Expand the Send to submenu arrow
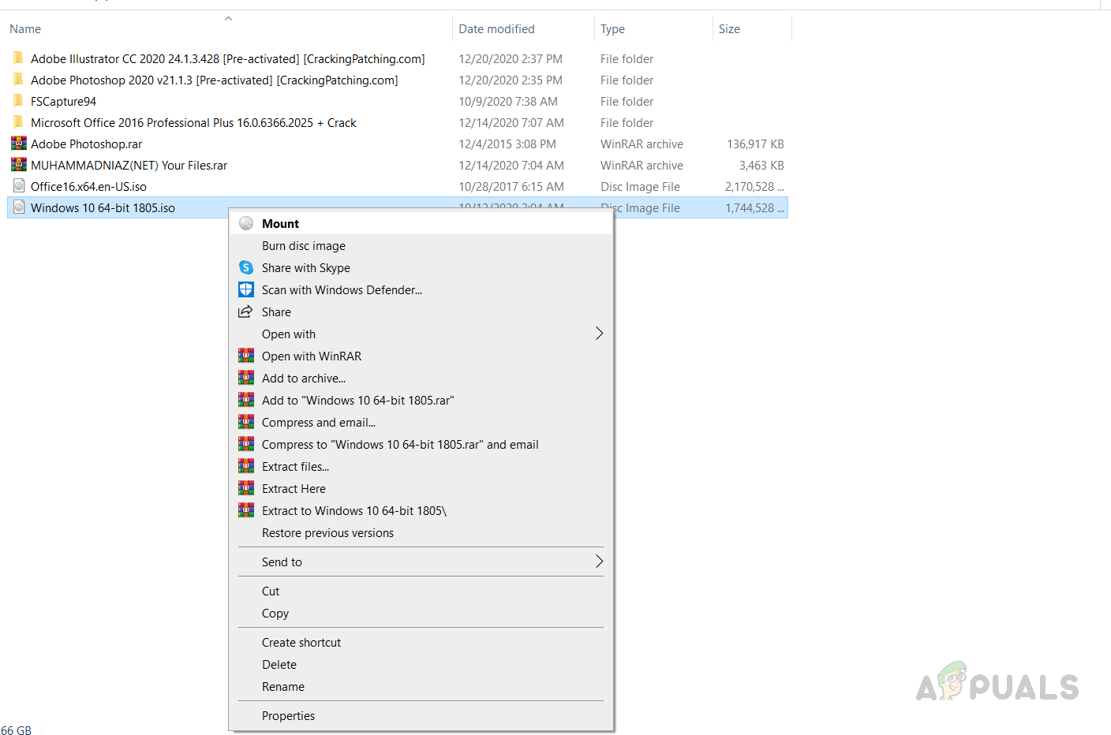Viewport: 1111px width, 735px height. [x=599, y=562]
